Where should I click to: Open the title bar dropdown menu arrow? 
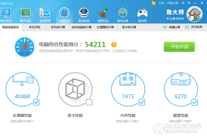coord(189,3)
